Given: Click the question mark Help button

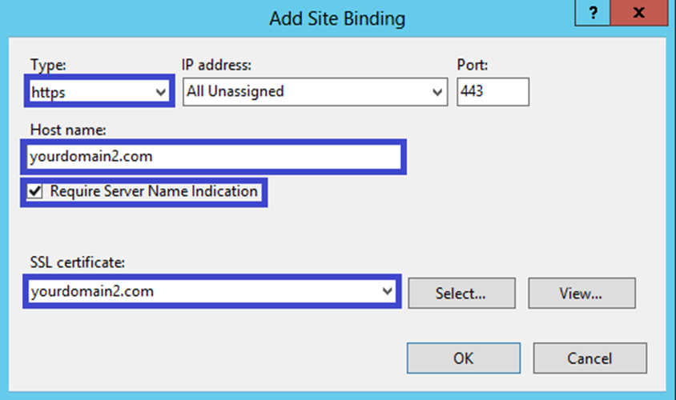Looking at the screenshot, I should click(594, 14).
